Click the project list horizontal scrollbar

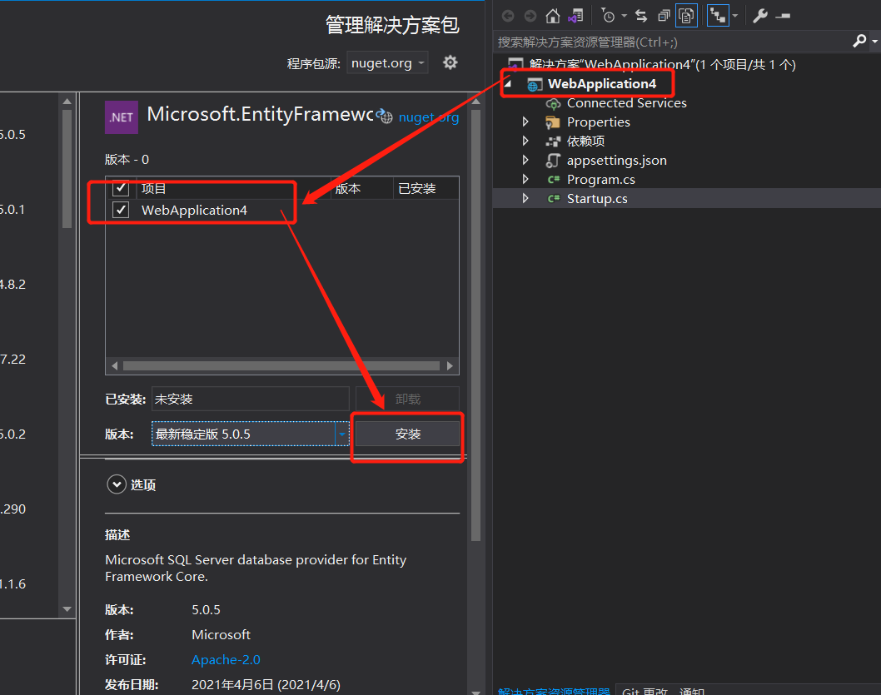click(281, 366)
